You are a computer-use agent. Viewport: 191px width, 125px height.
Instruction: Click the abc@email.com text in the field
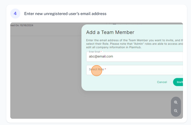pos(101,56)
